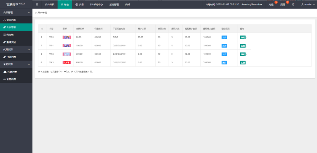Image resolution: width=317 pixels, height=153 pixels.
Task: Click the green edit button for VIP1
Action: click(x=243, y=46)
